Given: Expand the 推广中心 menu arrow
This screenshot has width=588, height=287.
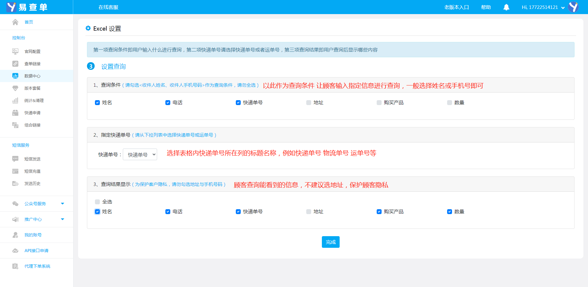Looking at the screenshot, I should pyautogui.click(x=62, y=219).
